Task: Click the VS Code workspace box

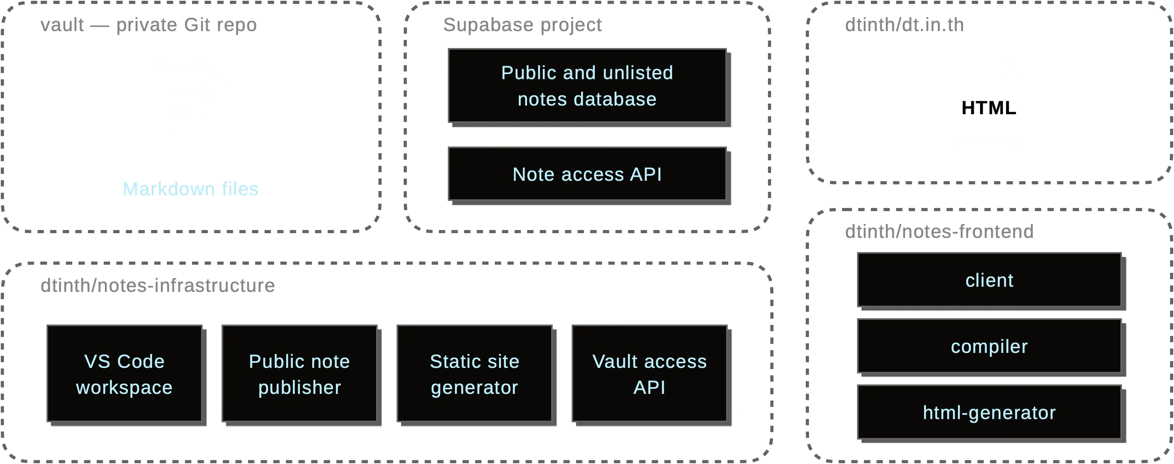Action: pos(123,375)
